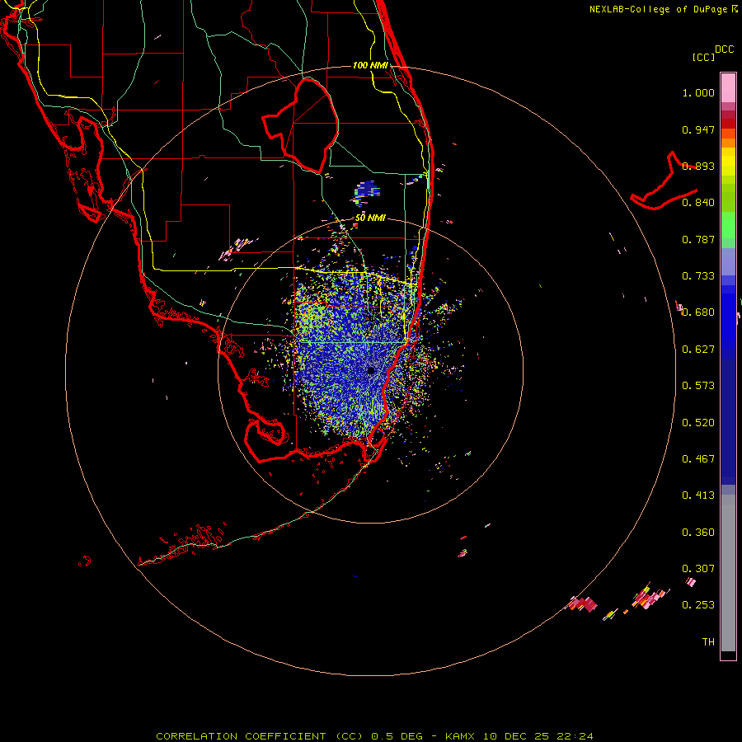Click the 0.307 legend value

point(698,569)
